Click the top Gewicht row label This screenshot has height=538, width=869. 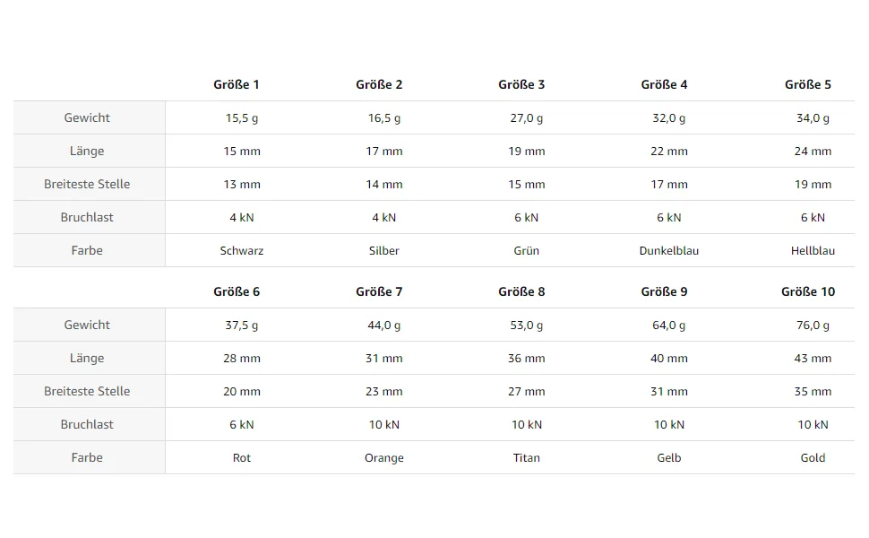tap(87, 117)
